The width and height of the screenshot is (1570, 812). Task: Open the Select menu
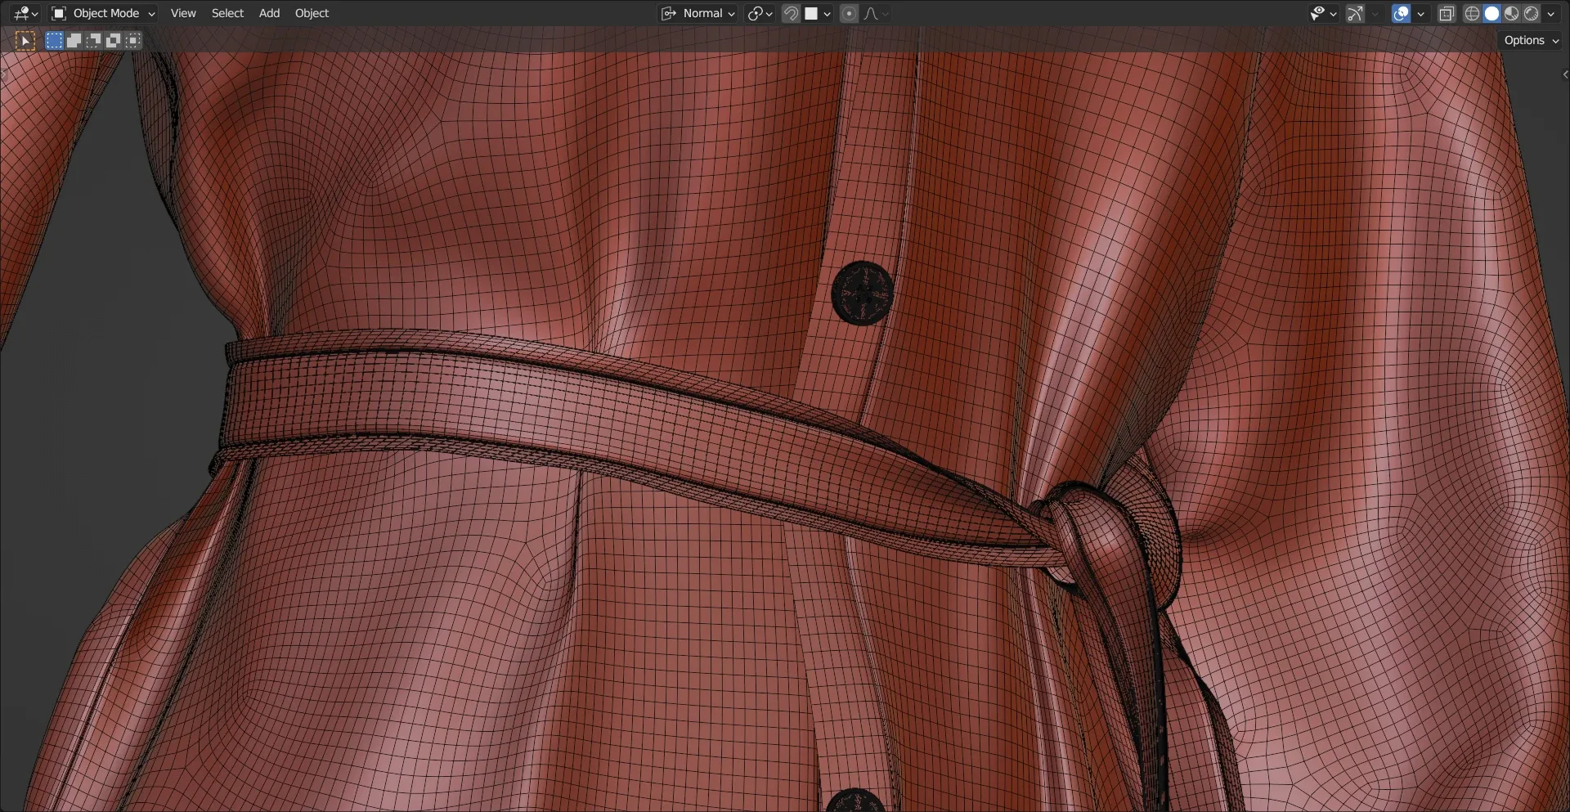(x=227, y=13)
